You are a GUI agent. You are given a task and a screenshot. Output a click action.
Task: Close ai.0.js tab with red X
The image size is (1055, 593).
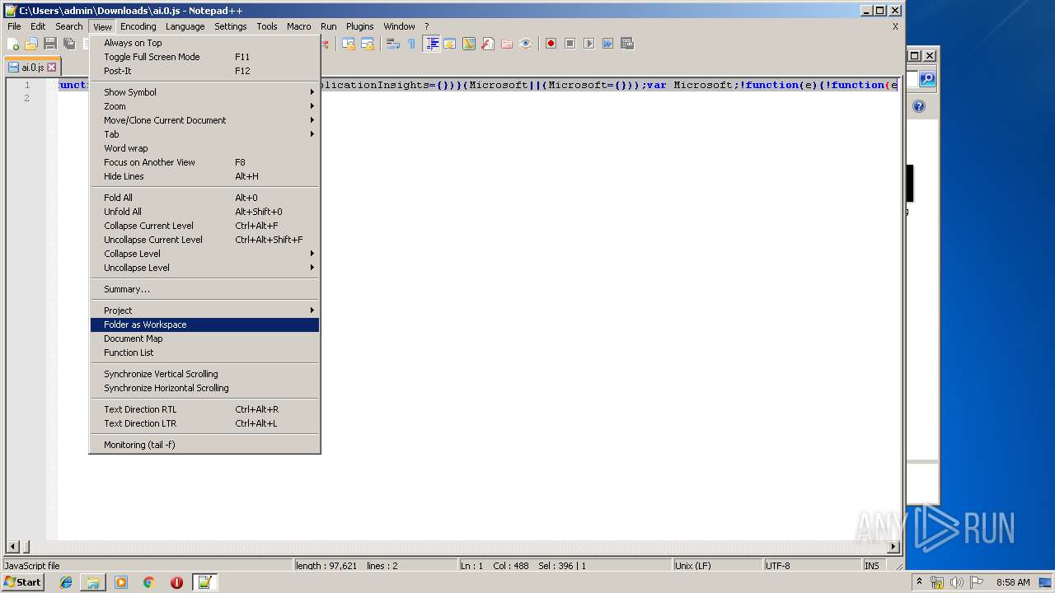point(52,68)
